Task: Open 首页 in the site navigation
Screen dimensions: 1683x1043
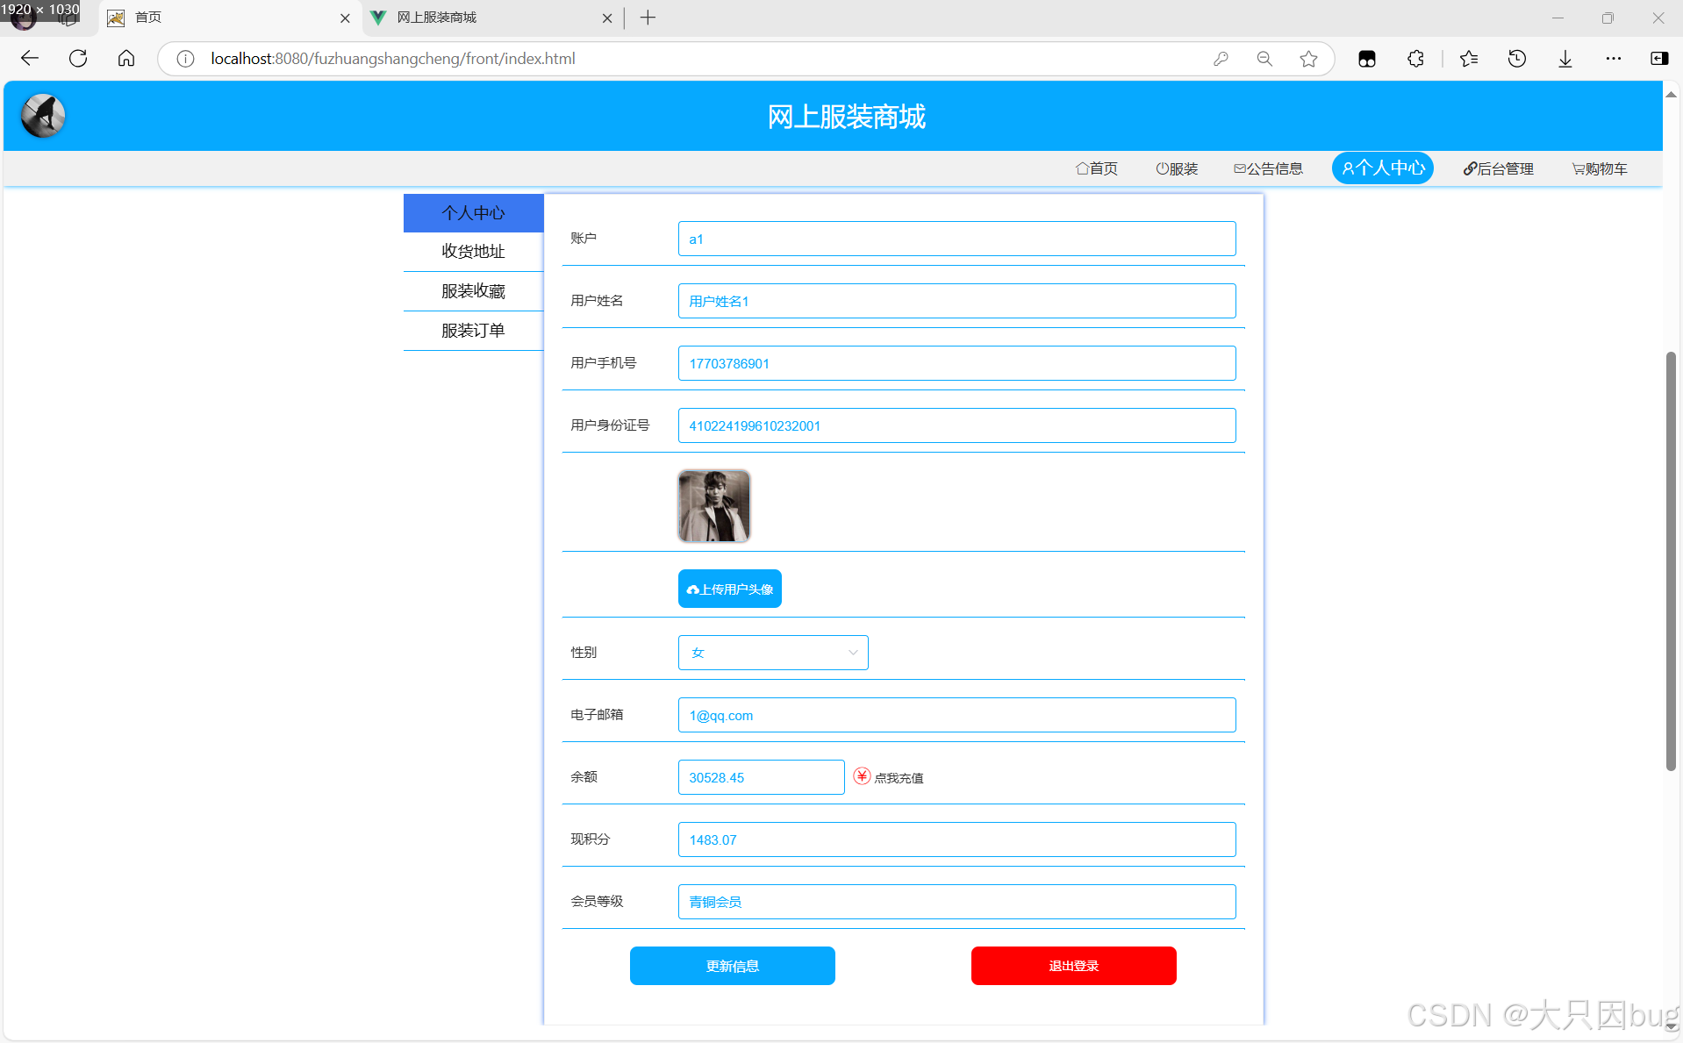Action: pos(1097,168)
